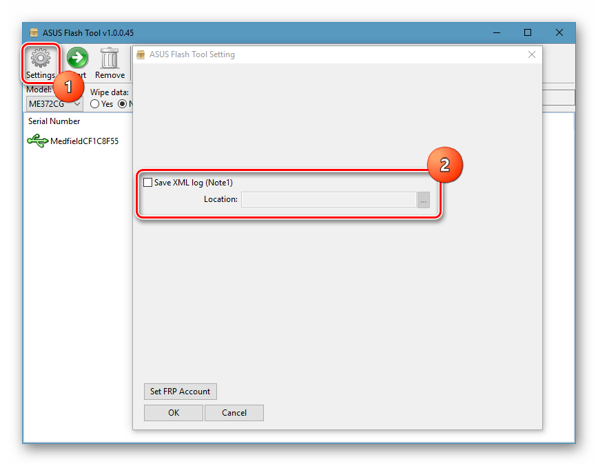Cancel the settings dialog
Image resolution: width=598 pixels, height=466 pixels.
pos(234,413)
